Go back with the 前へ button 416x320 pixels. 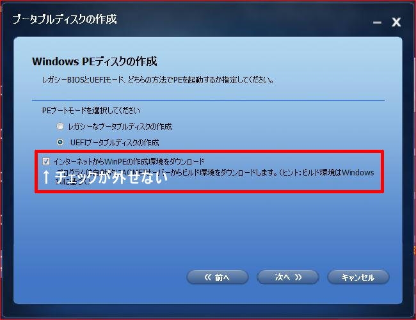[x=218, y=277]
